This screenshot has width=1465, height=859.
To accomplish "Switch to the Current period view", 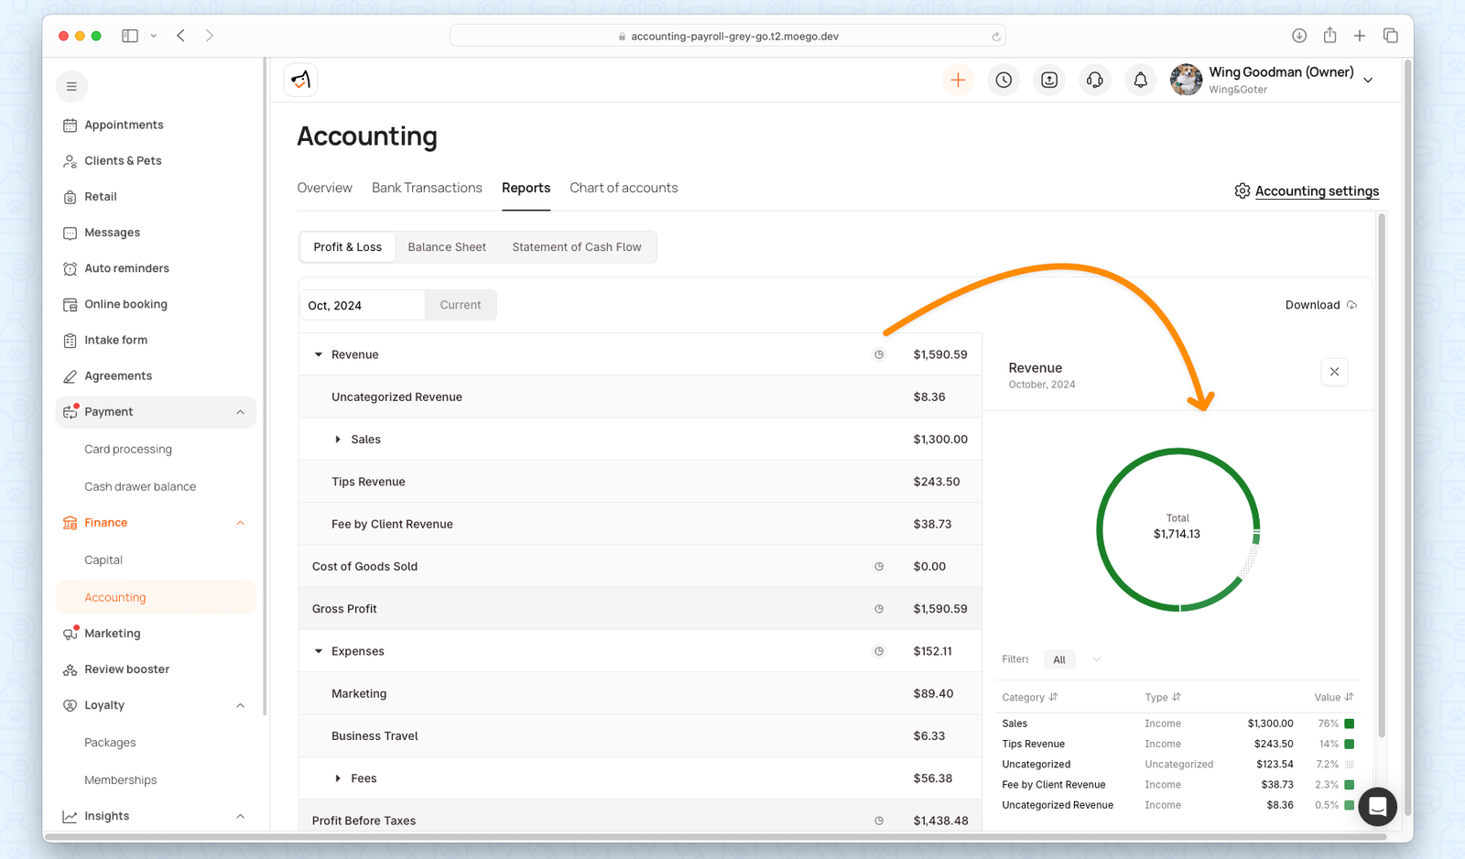I will click(460, 304).
